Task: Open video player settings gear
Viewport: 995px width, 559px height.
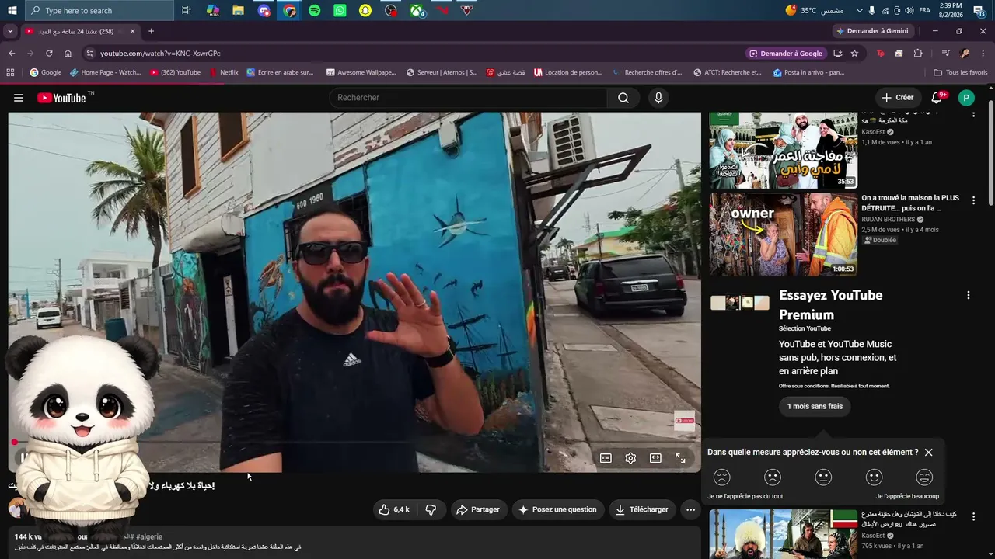Action: pyautogui.click(x=630, y=458)
